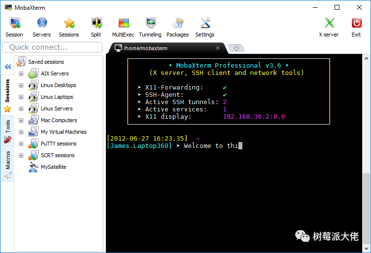Image resolution: width=371 pixels, height=253 pixels.
Task: Launch MultiExec mode
Action: pos(123,28)
